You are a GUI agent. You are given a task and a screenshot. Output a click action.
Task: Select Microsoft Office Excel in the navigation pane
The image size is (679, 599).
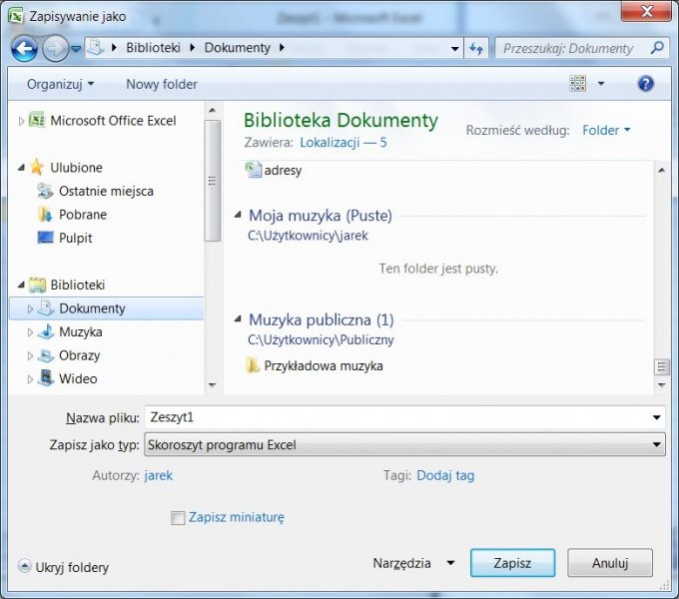(113, 121)
